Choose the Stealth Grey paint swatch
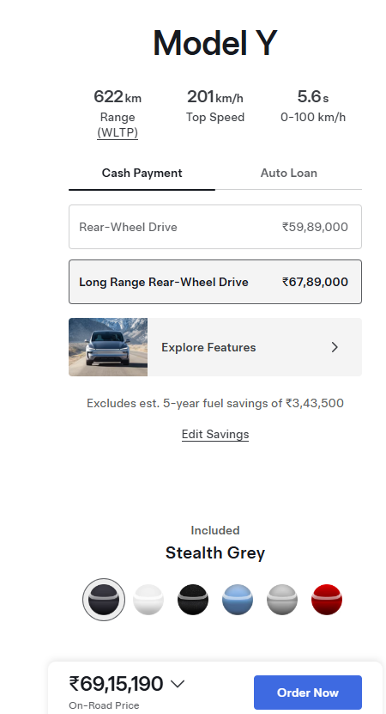 pos(104,600)
